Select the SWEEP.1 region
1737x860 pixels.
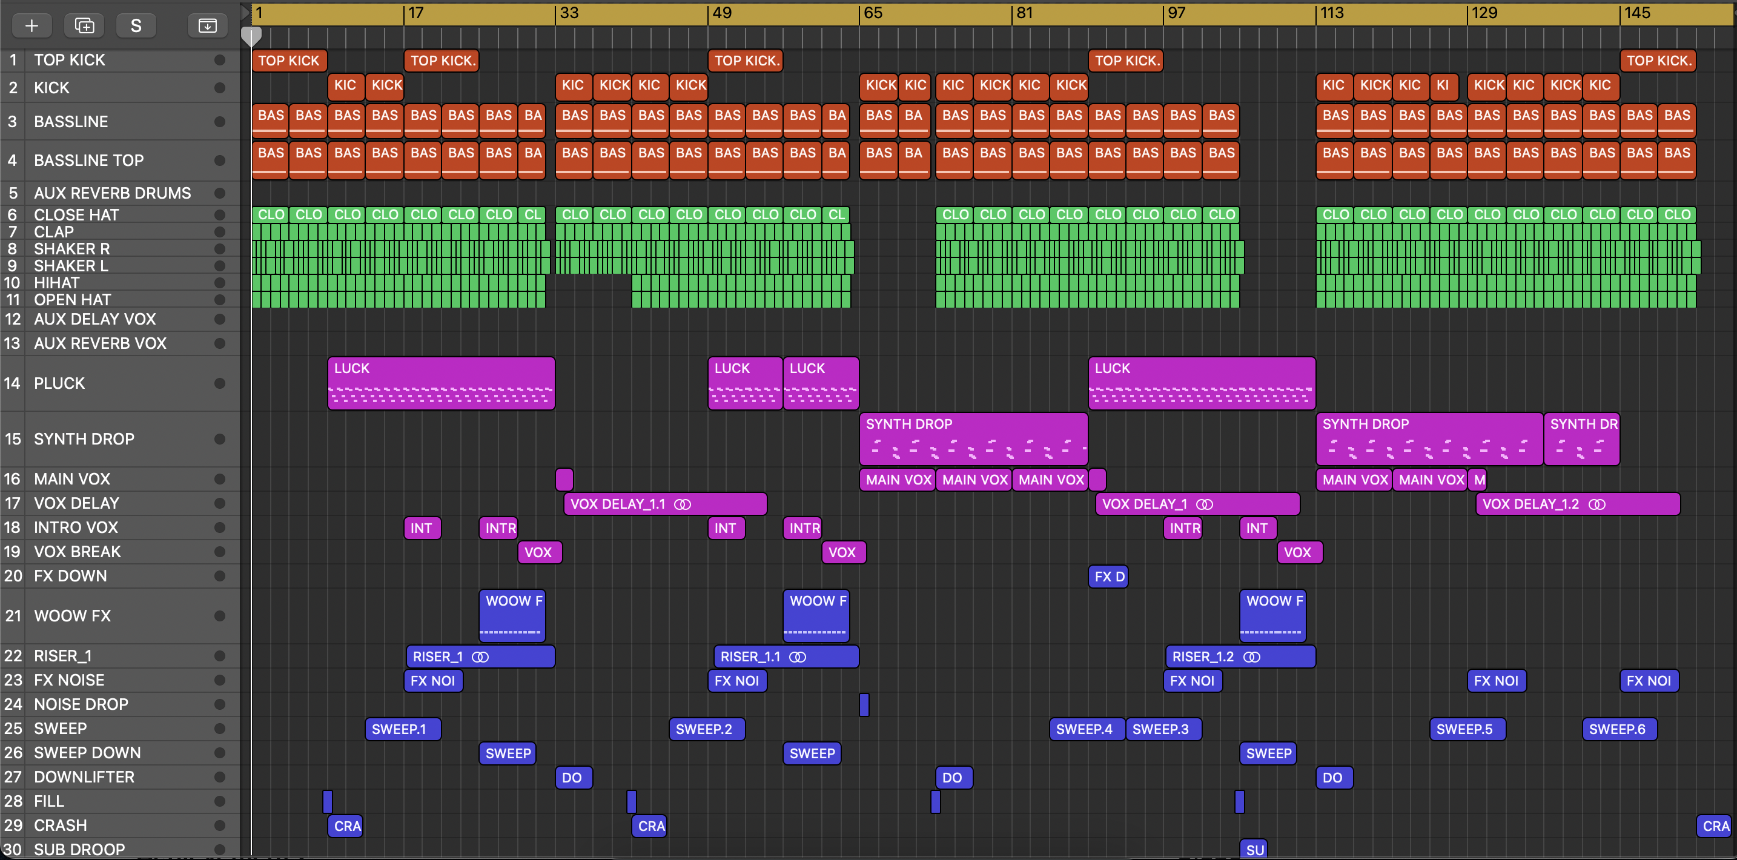[x=403, y=729]
